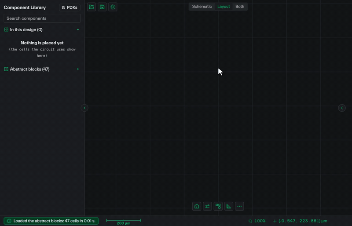Click the crosshair icon beside coordinates
This screenshot has width=352, height=226.
275,221
